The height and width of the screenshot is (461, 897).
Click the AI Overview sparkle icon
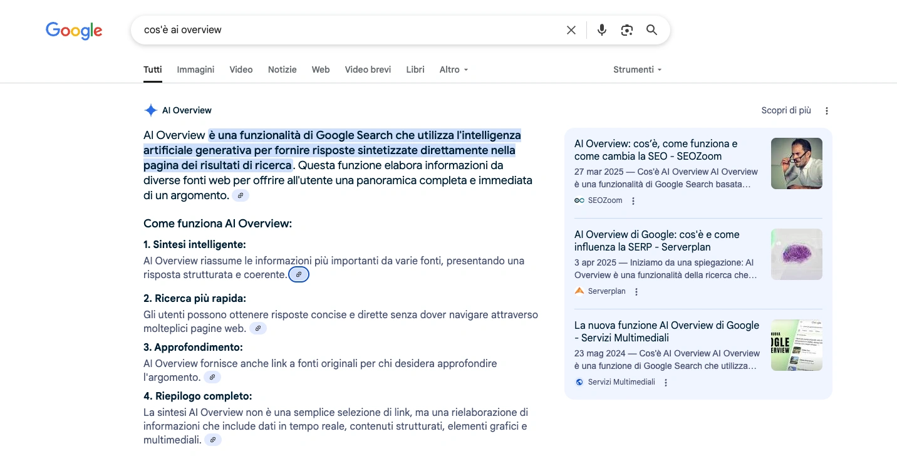coord(150,110)
